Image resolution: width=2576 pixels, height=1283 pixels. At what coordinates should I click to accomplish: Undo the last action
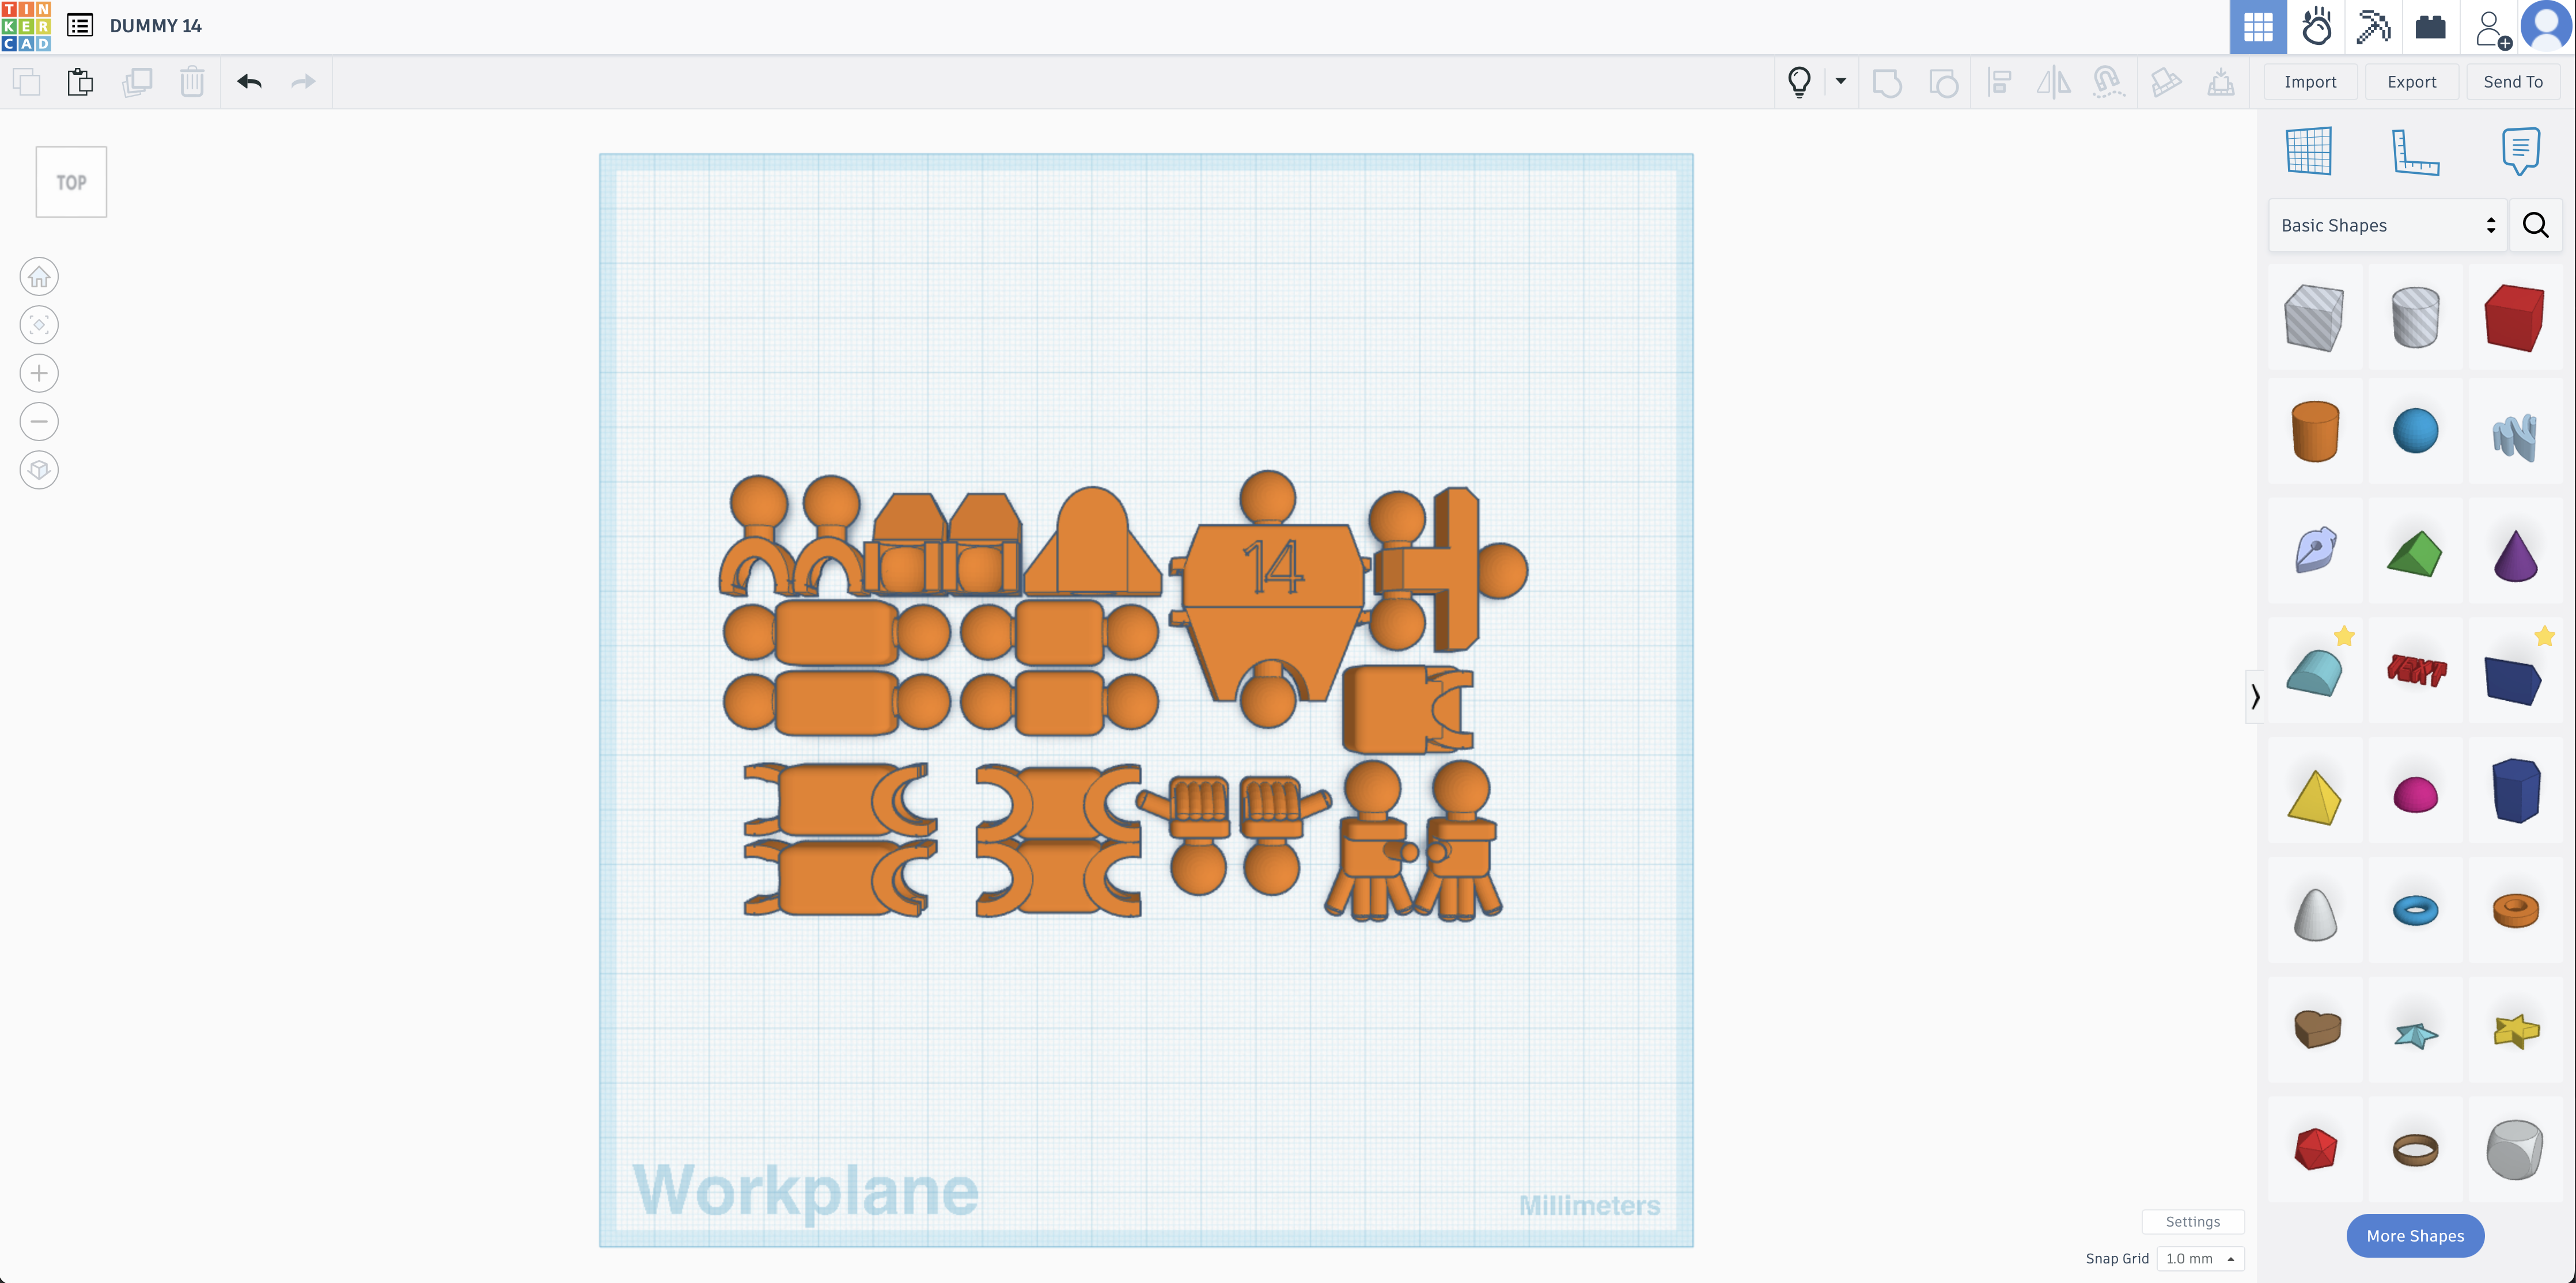click(249, 82)
